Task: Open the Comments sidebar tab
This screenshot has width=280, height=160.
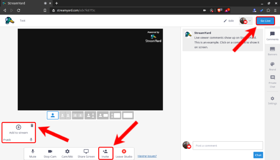Action: (272, 36)
